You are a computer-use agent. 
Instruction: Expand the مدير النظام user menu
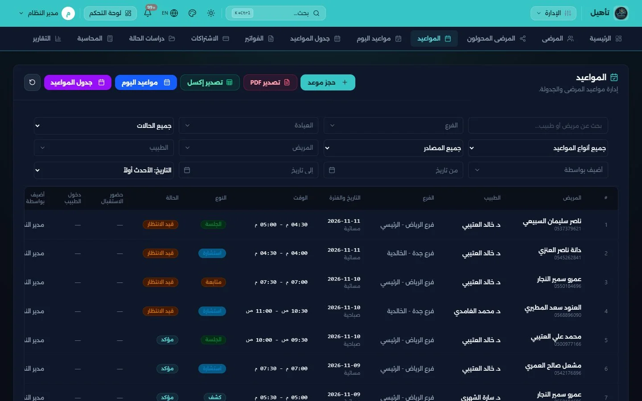tap(46, 13)
